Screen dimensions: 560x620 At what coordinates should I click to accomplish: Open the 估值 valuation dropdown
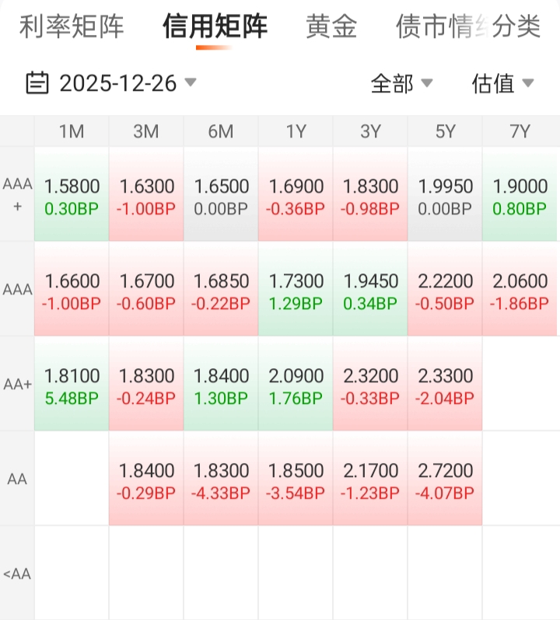pos(502,83)
